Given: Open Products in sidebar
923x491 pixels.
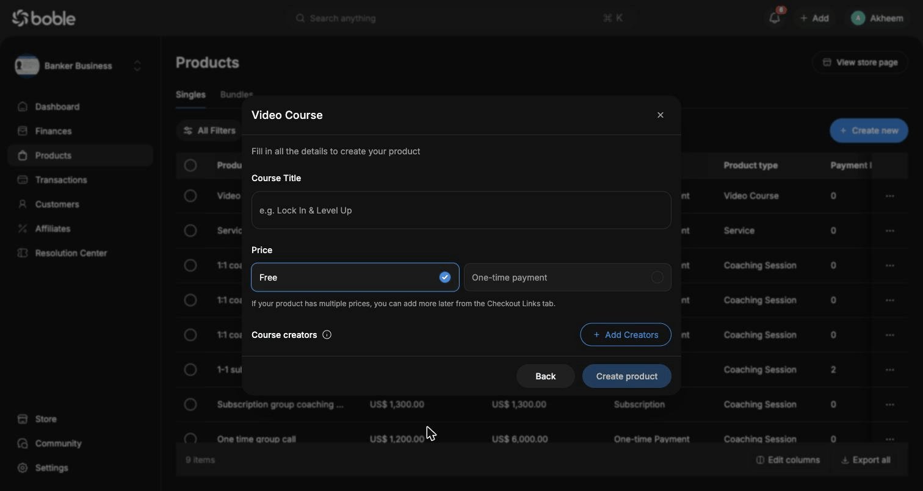Looking at the screenshot, I should coord(80,156).
